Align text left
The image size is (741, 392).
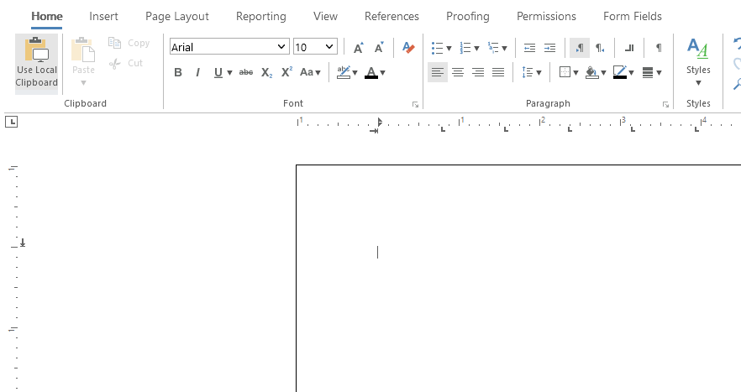point(438,72)
